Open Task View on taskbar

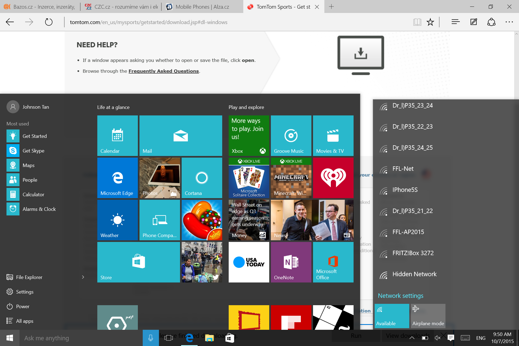pyautogui.click(x=169, y=338)
